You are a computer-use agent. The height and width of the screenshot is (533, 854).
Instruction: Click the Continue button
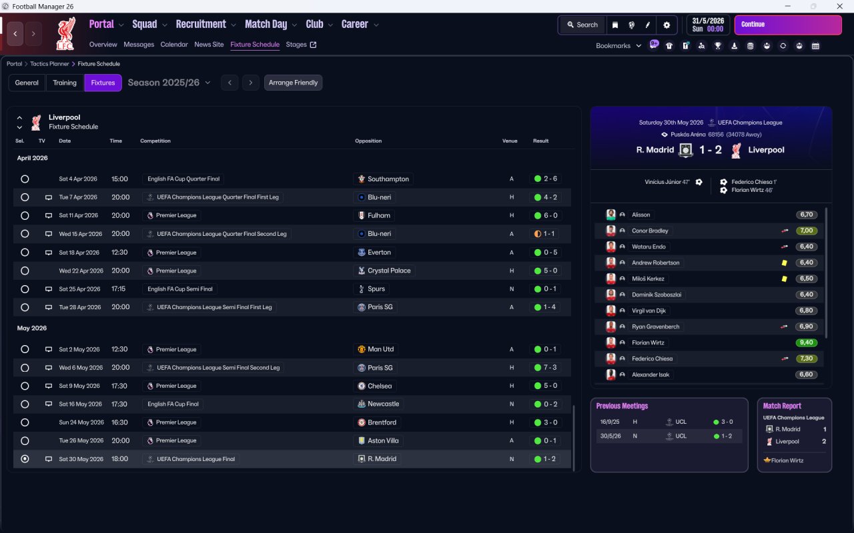point(788,25)
